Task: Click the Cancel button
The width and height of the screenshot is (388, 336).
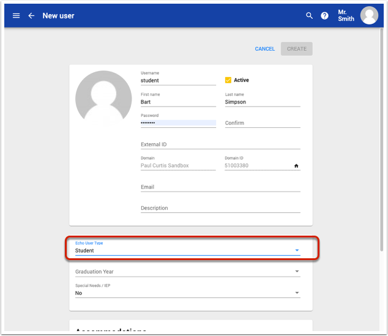Action: pos(264,49)
